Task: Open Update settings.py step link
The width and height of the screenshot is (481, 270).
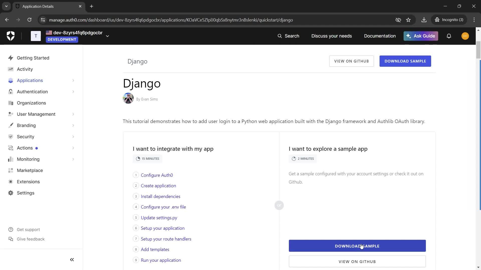Action: coord(159,218)
